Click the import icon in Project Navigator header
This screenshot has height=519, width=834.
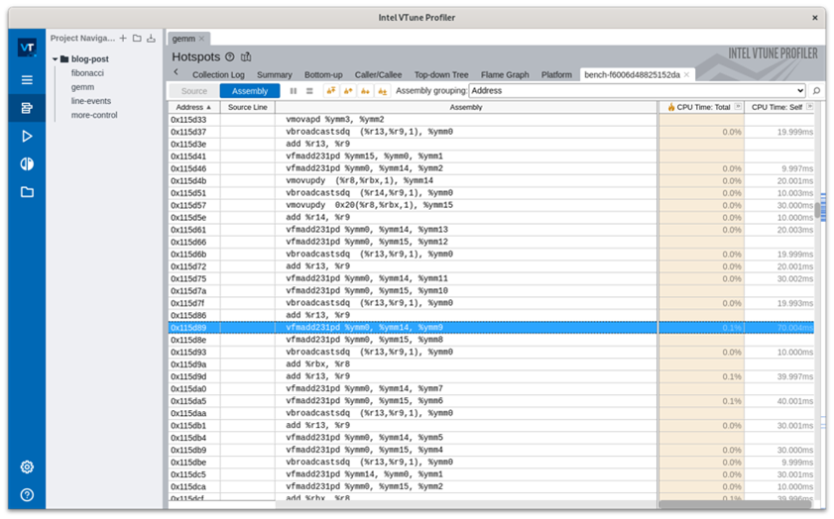pyautogui.click(x=151, y=39)
